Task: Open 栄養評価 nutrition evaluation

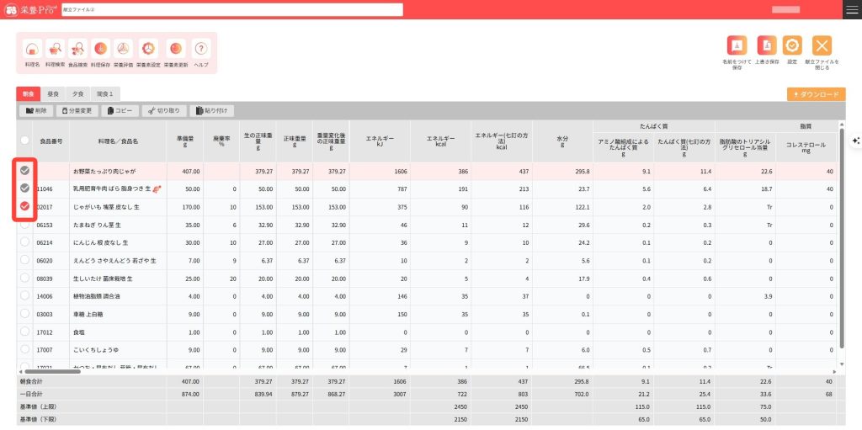Action: (123, 50)
